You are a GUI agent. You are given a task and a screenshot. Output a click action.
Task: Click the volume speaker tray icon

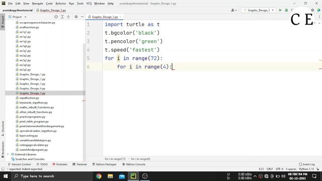(283, 176)
